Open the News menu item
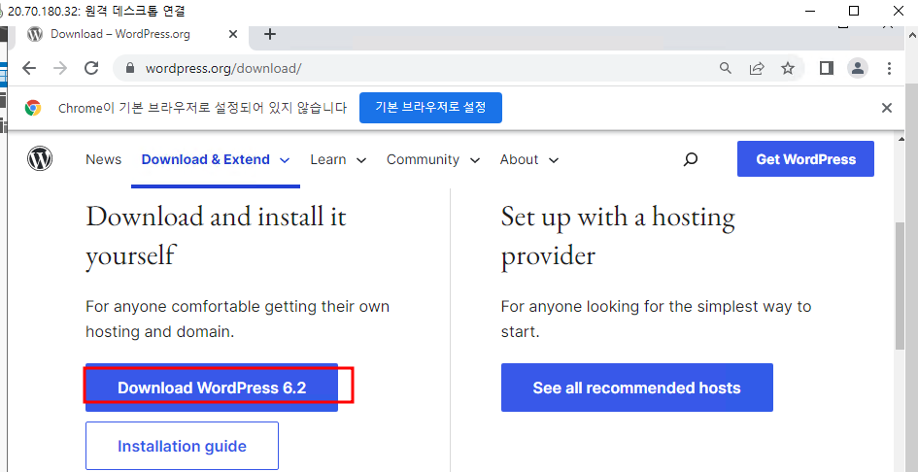Image resolution: width=918 pixels, height=472 pixels. click(104, 159)
